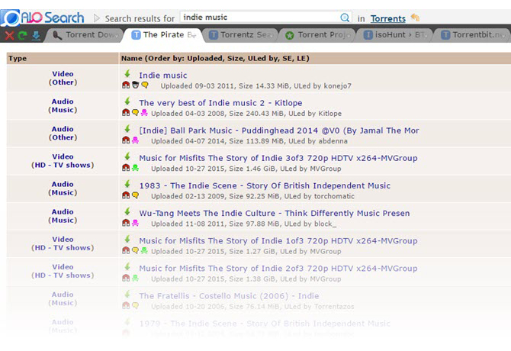The width and height of the screenshot is (511, 351).
Task: Click green download arrow for Kitlope torrent
Action: click(x=127, y=101)
